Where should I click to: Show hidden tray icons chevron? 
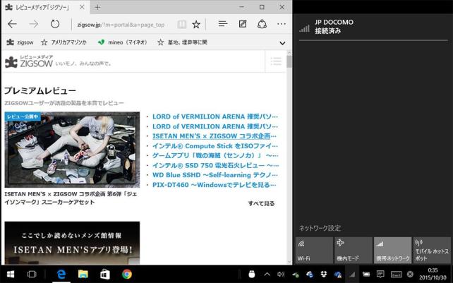267,275
